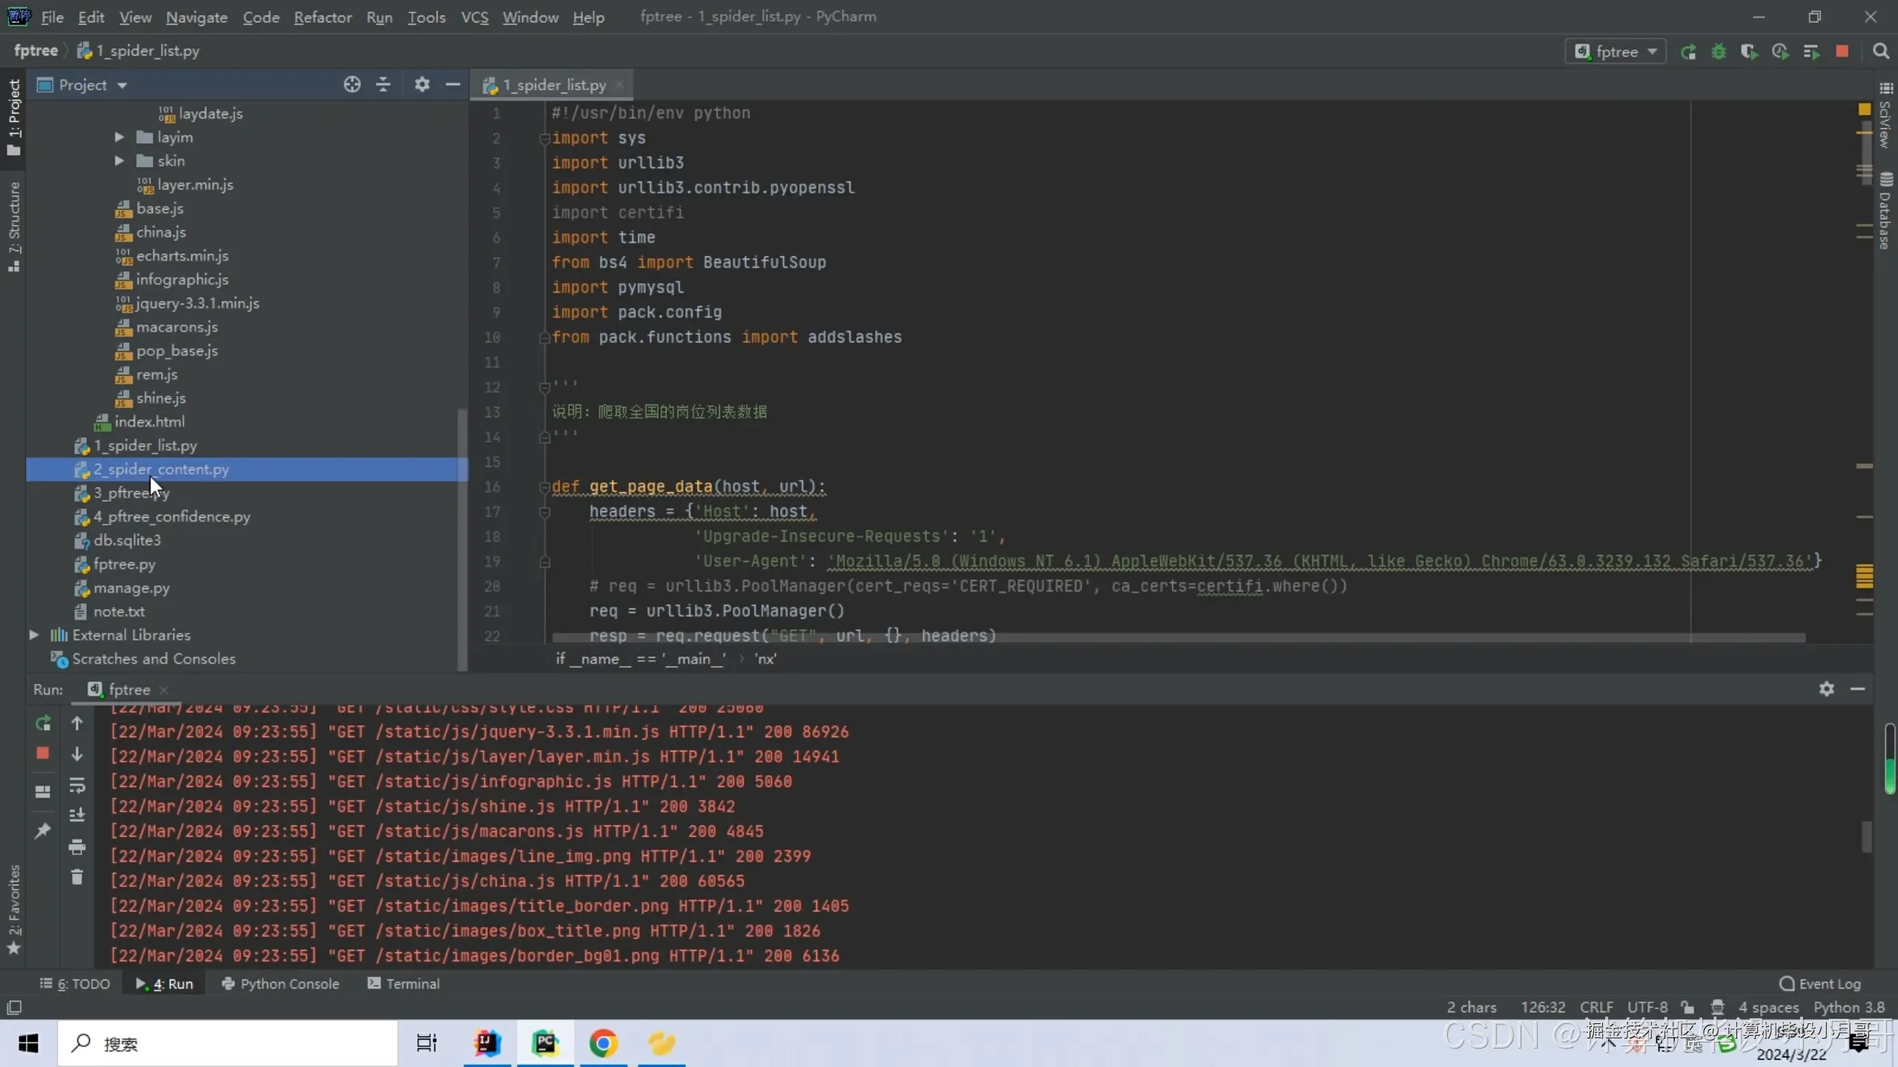Open the Refactor menu
1898x1067 pixels.
tap(323, 17)
